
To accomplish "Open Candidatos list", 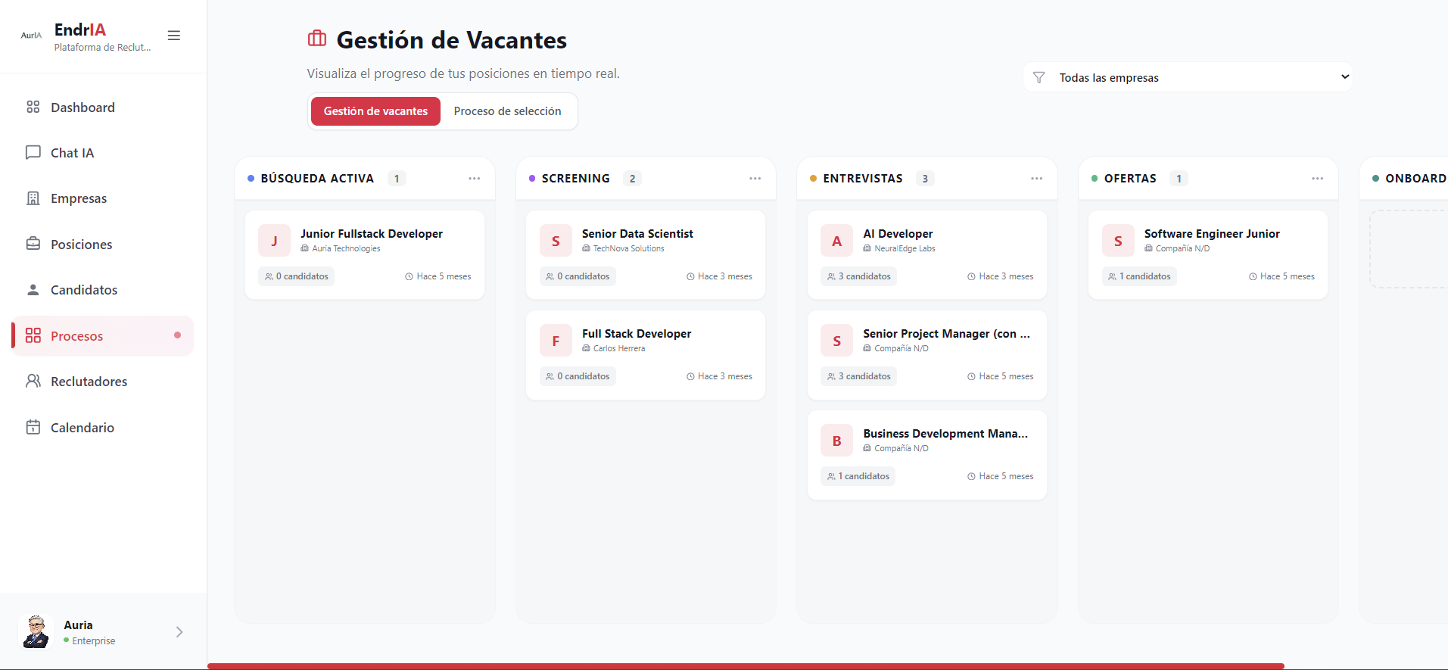I will (102, 290).
